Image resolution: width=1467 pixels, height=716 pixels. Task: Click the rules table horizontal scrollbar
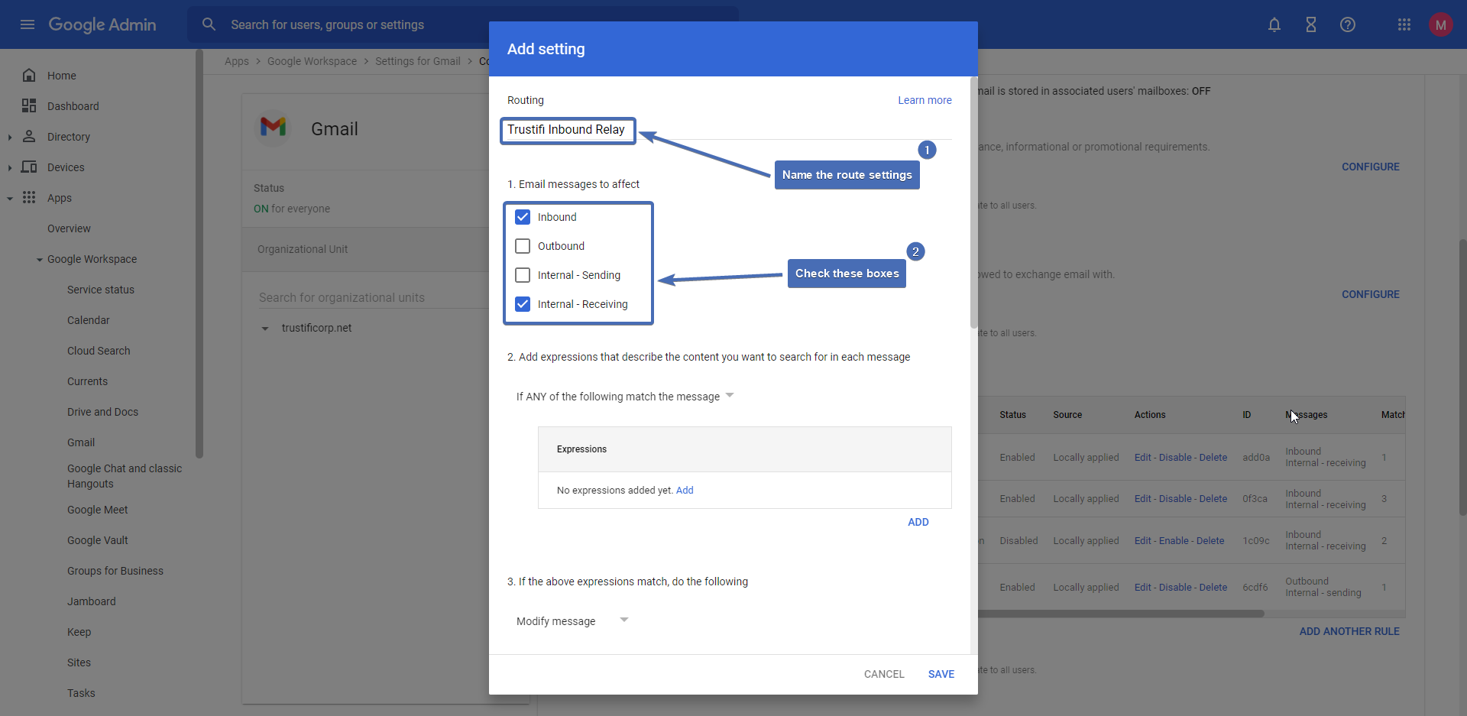[1121, 613]
